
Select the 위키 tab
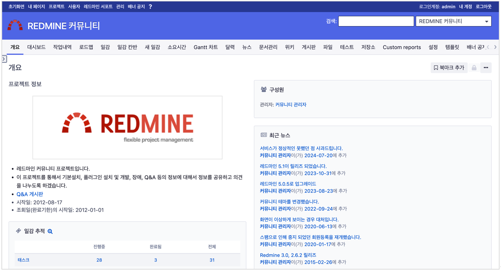pos(290,47)
